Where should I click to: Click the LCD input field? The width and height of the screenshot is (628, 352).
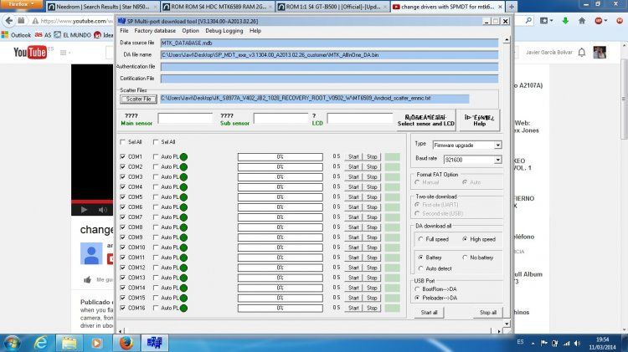(x=360, y=119)
